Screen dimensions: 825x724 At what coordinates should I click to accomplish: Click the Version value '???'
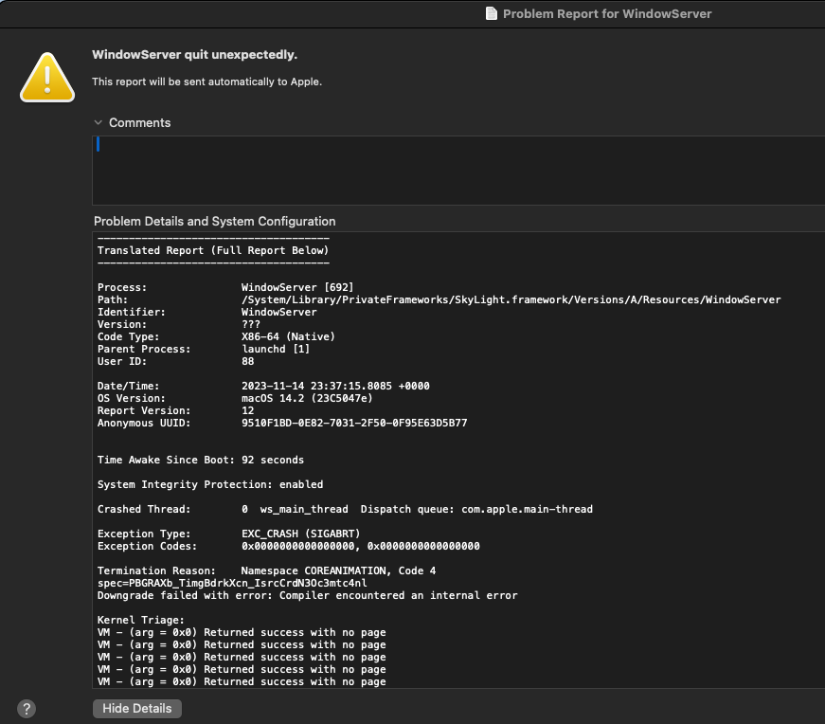point(251,324)
